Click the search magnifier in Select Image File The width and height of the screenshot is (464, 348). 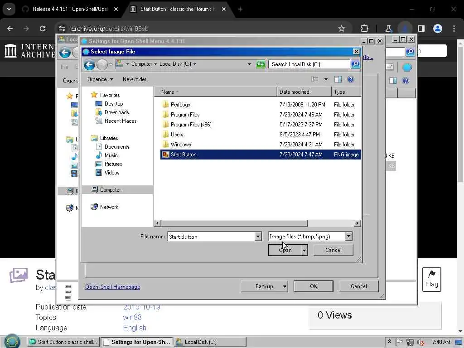tap(355, 64)
